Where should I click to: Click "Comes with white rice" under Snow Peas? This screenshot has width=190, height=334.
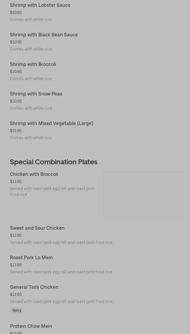pyautogui.click(x=31, y=108)
